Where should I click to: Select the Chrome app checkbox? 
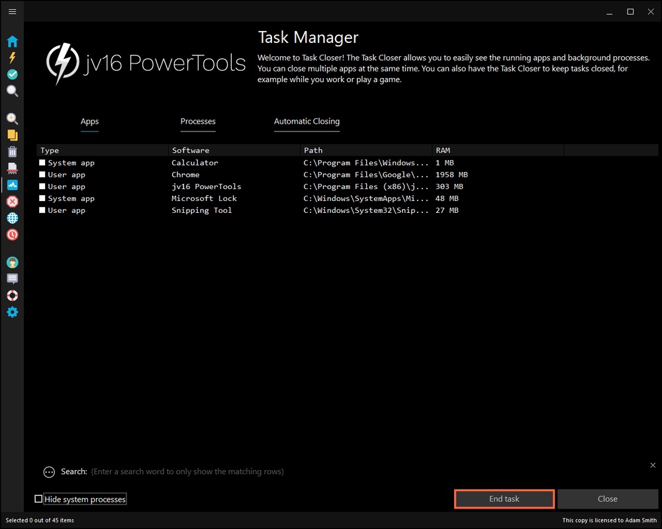[x=42, y=175]
